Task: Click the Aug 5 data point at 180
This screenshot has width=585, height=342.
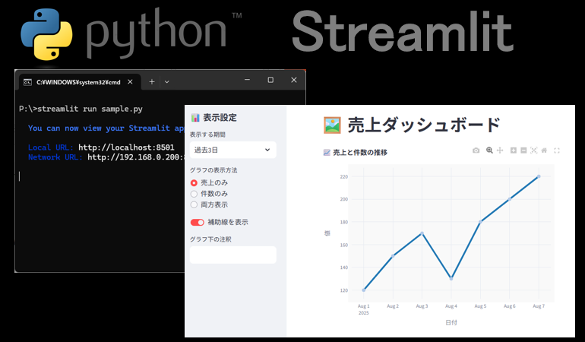Action: tap(480, 222)
